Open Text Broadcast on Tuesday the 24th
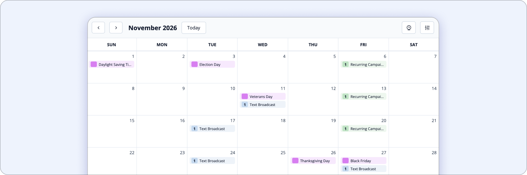This screenshot has height=175, width=527. 212,161
